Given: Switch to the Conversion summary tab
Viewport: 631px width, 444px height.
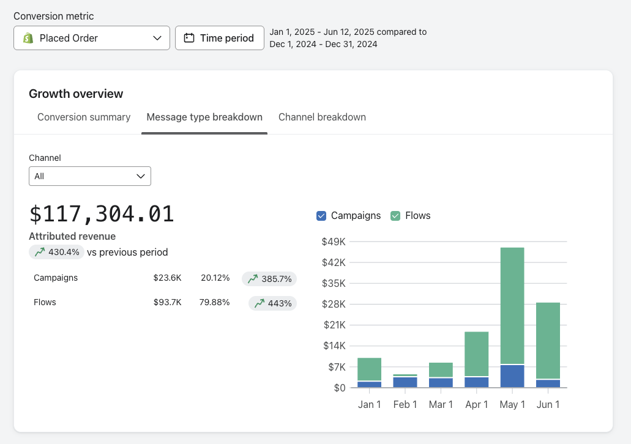Looking at the screenshot, I should point(84,117).
